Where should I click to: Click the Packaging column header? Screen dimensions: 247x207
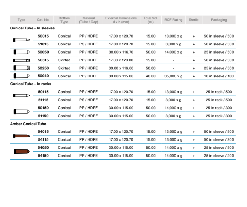coord(219,20)
